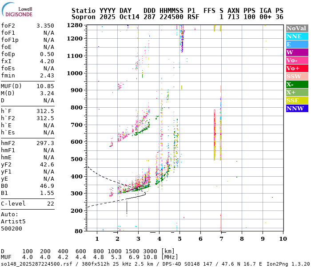The width and height of the screenshot is (311, 267).
Task: Click the 1280 label on height axis
Action: coord(75,25)
